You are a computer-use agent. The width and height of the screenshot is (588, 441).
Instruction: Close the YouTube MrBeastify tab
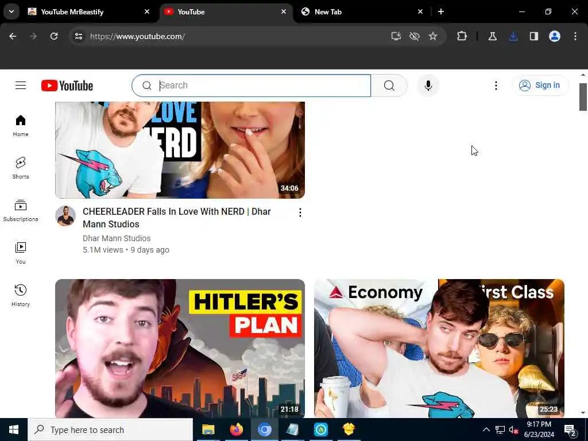coord(147,11)
